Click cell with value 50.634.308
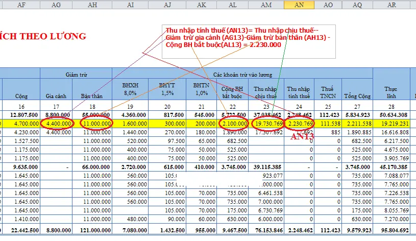The height and width of the screenshot is (241, 416). tap(391, 115)
